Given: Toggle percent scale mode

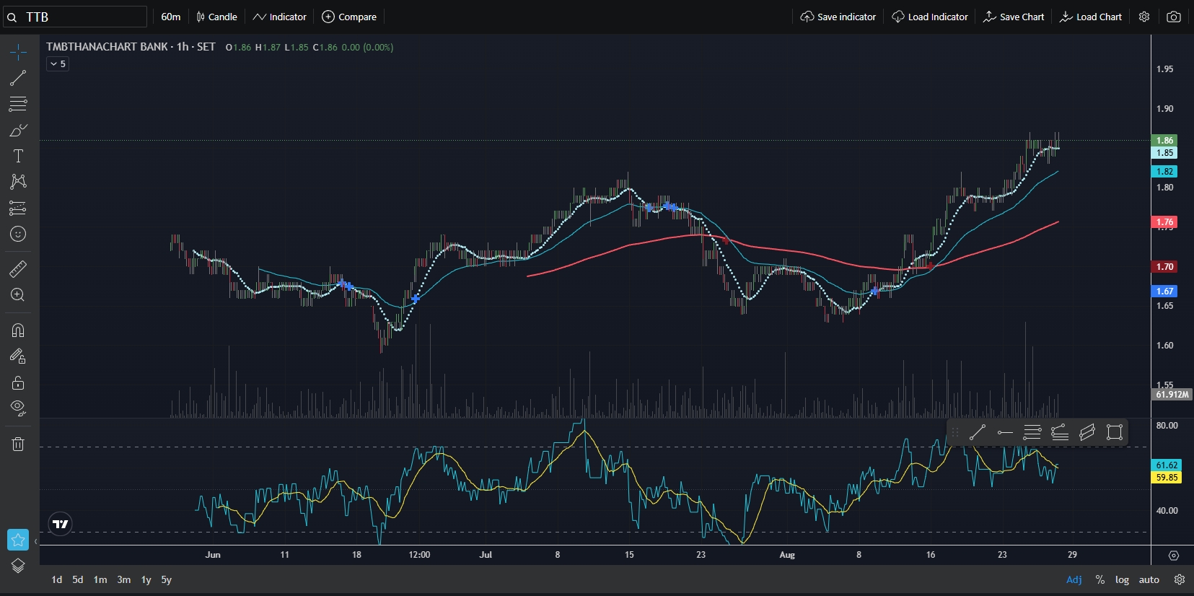Looking at the screenshot, I should coord(1100,579).
